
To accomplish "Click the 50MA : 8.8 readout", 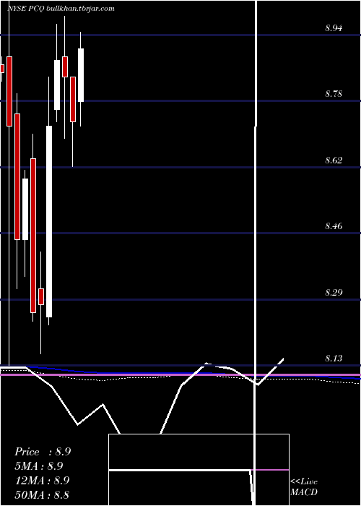I will (42, 494).
